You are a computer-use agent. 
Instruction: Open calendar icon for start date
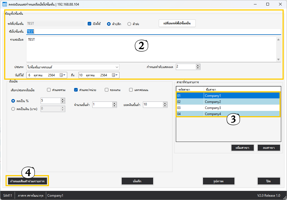61,75
